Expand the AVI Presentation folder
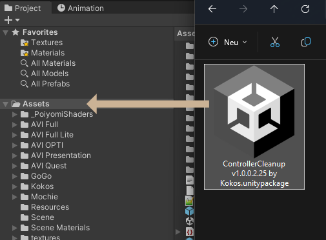 pyautogui.click(x=15, y=155)
